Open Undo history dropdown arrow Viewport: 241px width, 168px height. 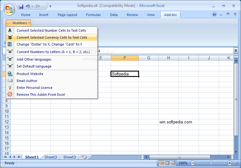[32, 7]
